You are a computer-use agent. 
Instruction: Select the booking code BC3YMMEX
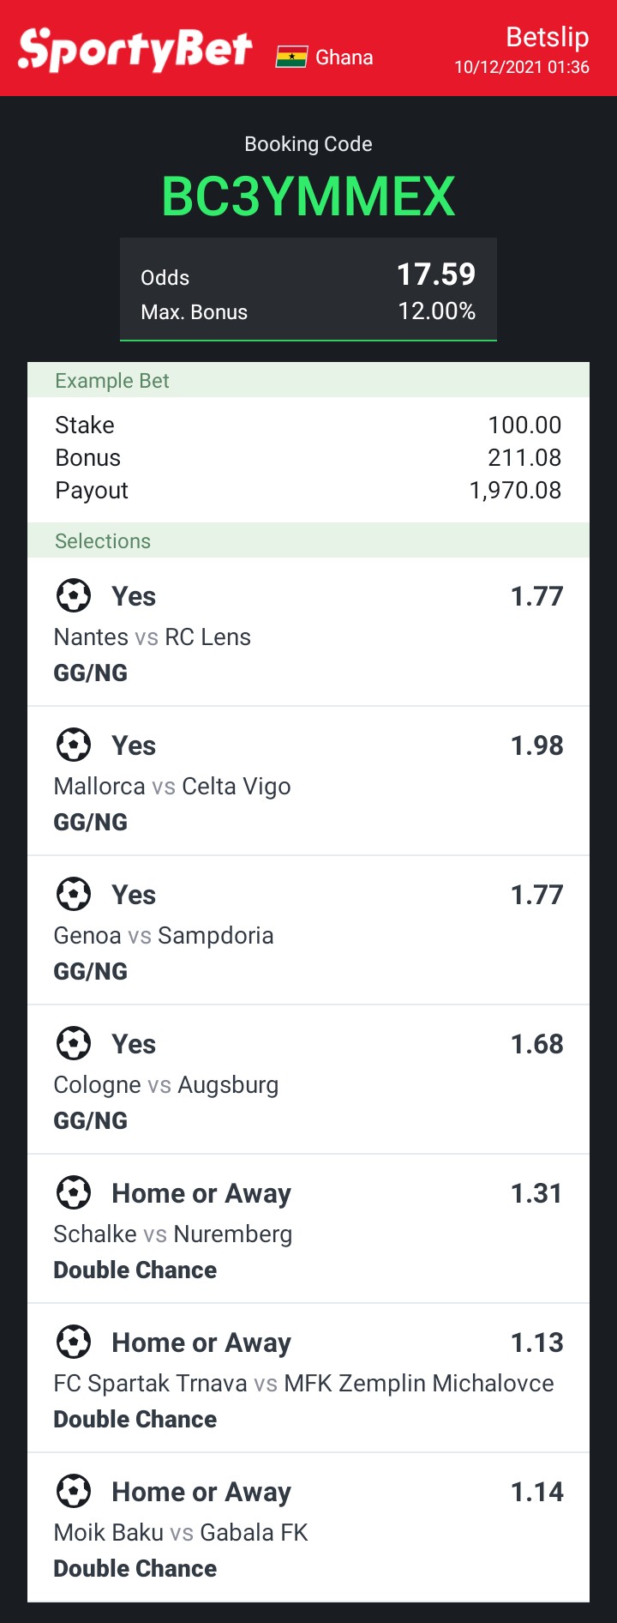[x=308, y=196]
